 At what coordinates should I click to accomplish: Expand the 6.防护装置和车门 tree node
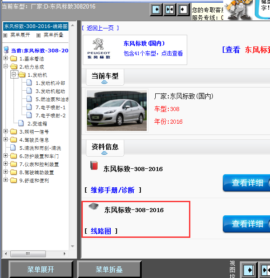pos(6,156)
